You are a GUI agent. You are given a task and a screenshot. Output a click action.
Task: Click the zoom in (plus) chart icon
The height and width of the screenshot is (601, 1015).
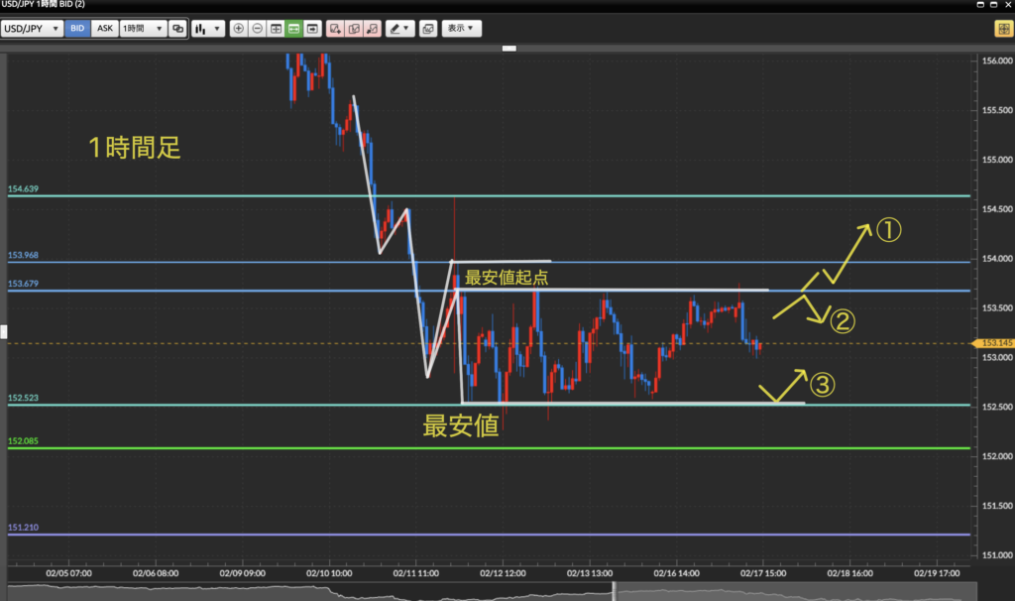[238, 29]
